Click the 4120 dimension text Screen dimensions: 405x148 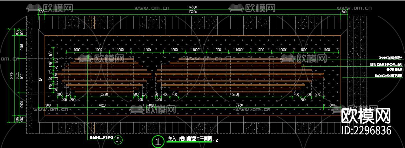[x=102, y=105]
